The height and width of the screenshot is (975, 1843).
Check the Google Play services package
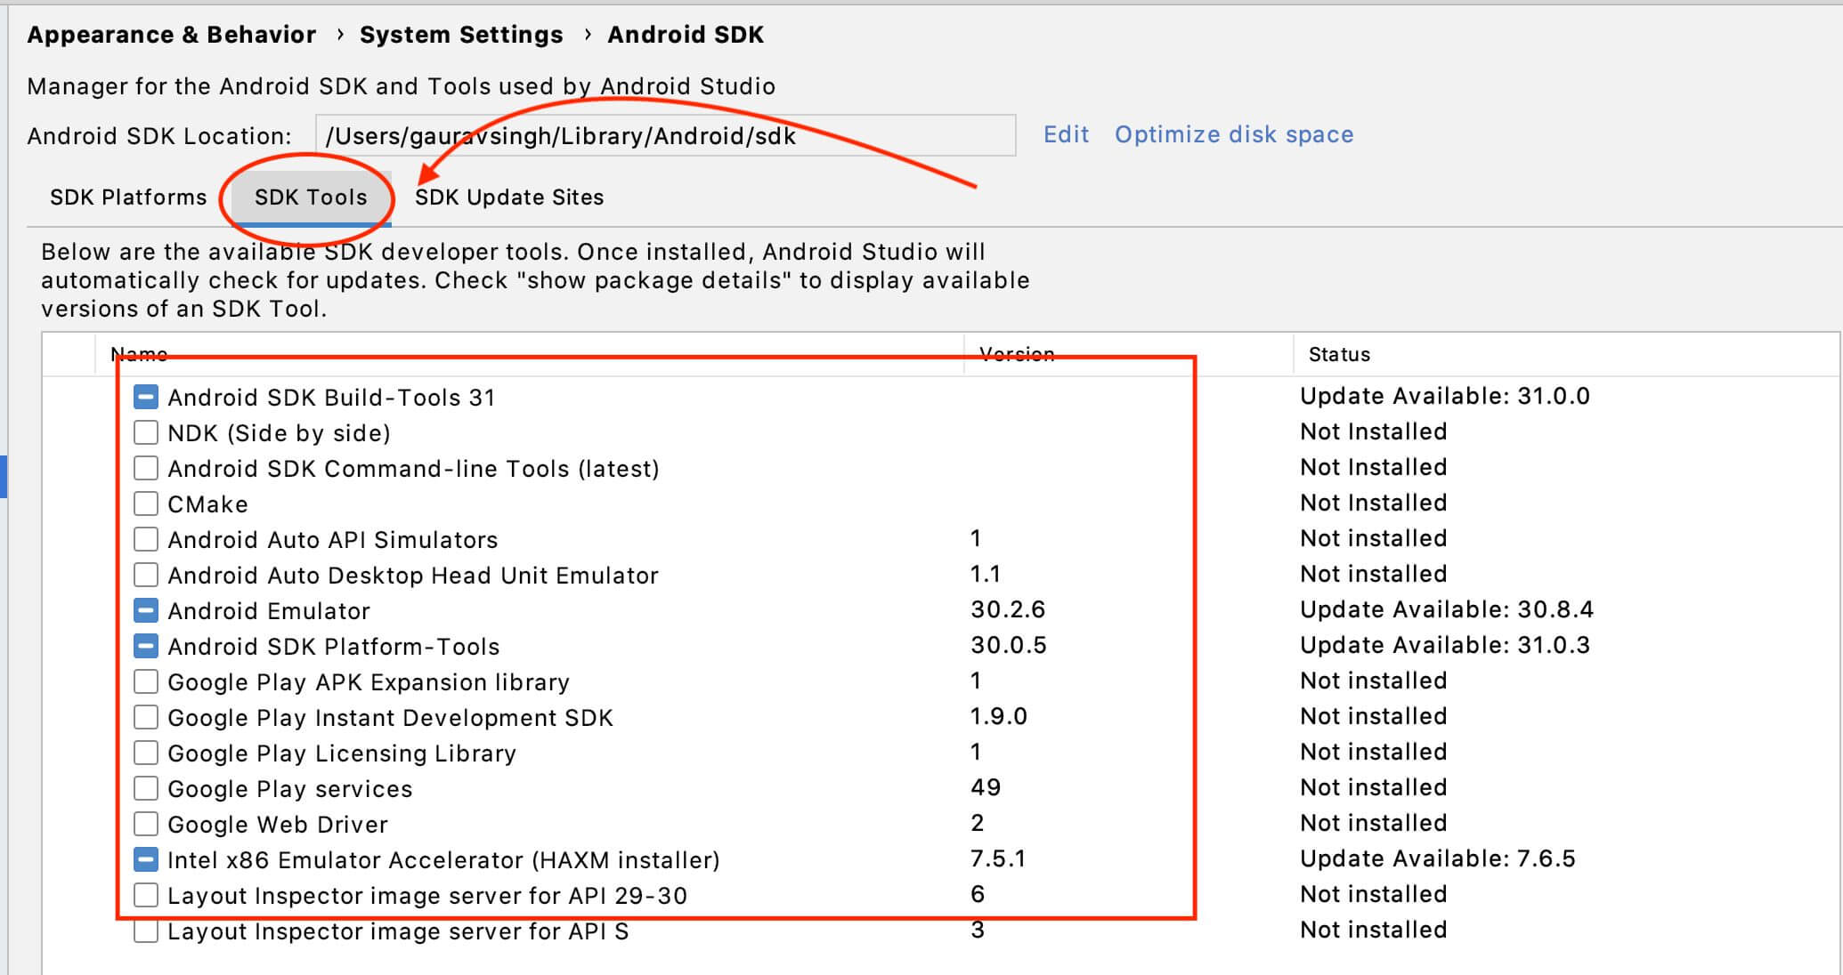pos(145,788)
